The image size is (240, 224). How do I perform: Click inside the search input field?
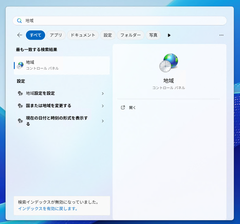(x=88, y=21)
